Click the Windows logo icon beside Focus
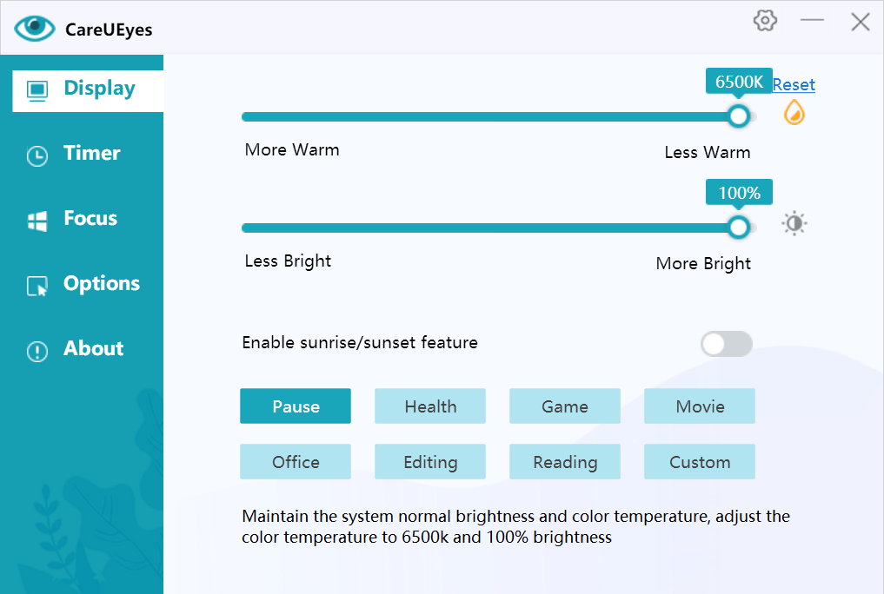 pos(37,221)
